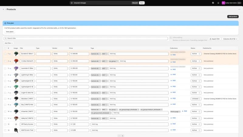The height and width of the screenshot is (137, 243).
Task: Edit price field showing $ 349.95
Action: point(79,54)
